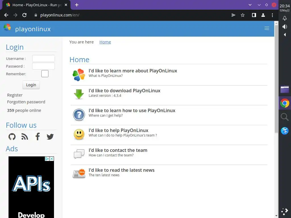Click the APIs advertisement banner

point(31,187)
